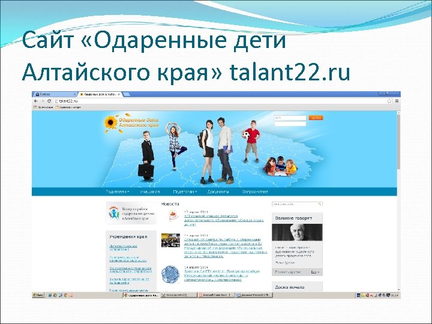The height and width of the screenshot is (324, 432).
Task: Open first link under Учреждения края
Action: coord(123,248)
